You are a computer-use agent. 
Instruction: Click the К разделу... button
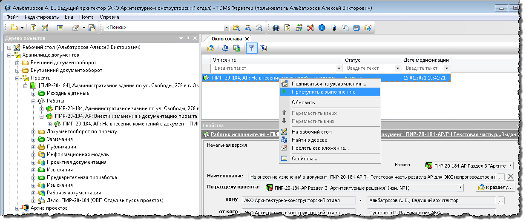click(496, 187)
